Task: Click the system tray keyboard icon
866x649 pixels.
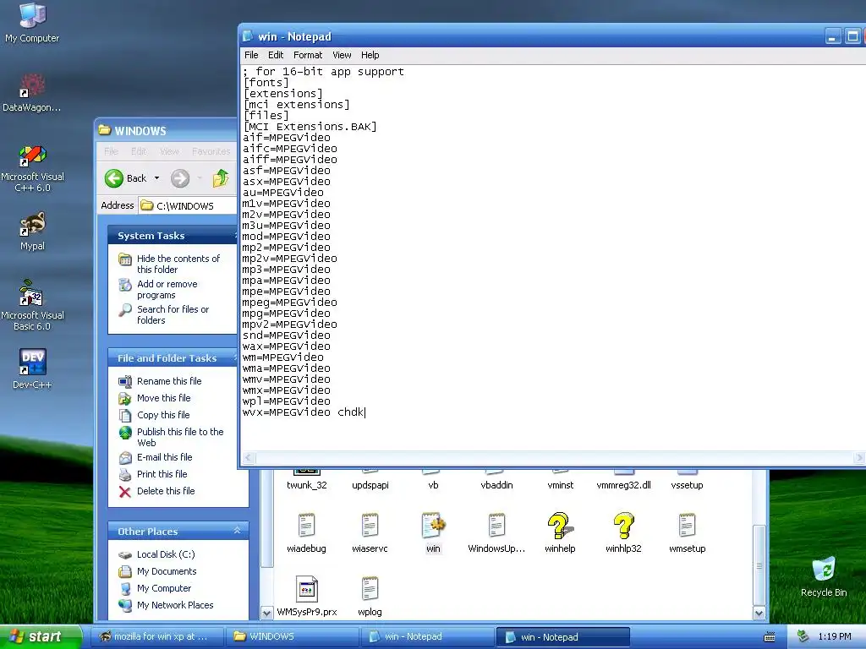Action: coord(770,637)
